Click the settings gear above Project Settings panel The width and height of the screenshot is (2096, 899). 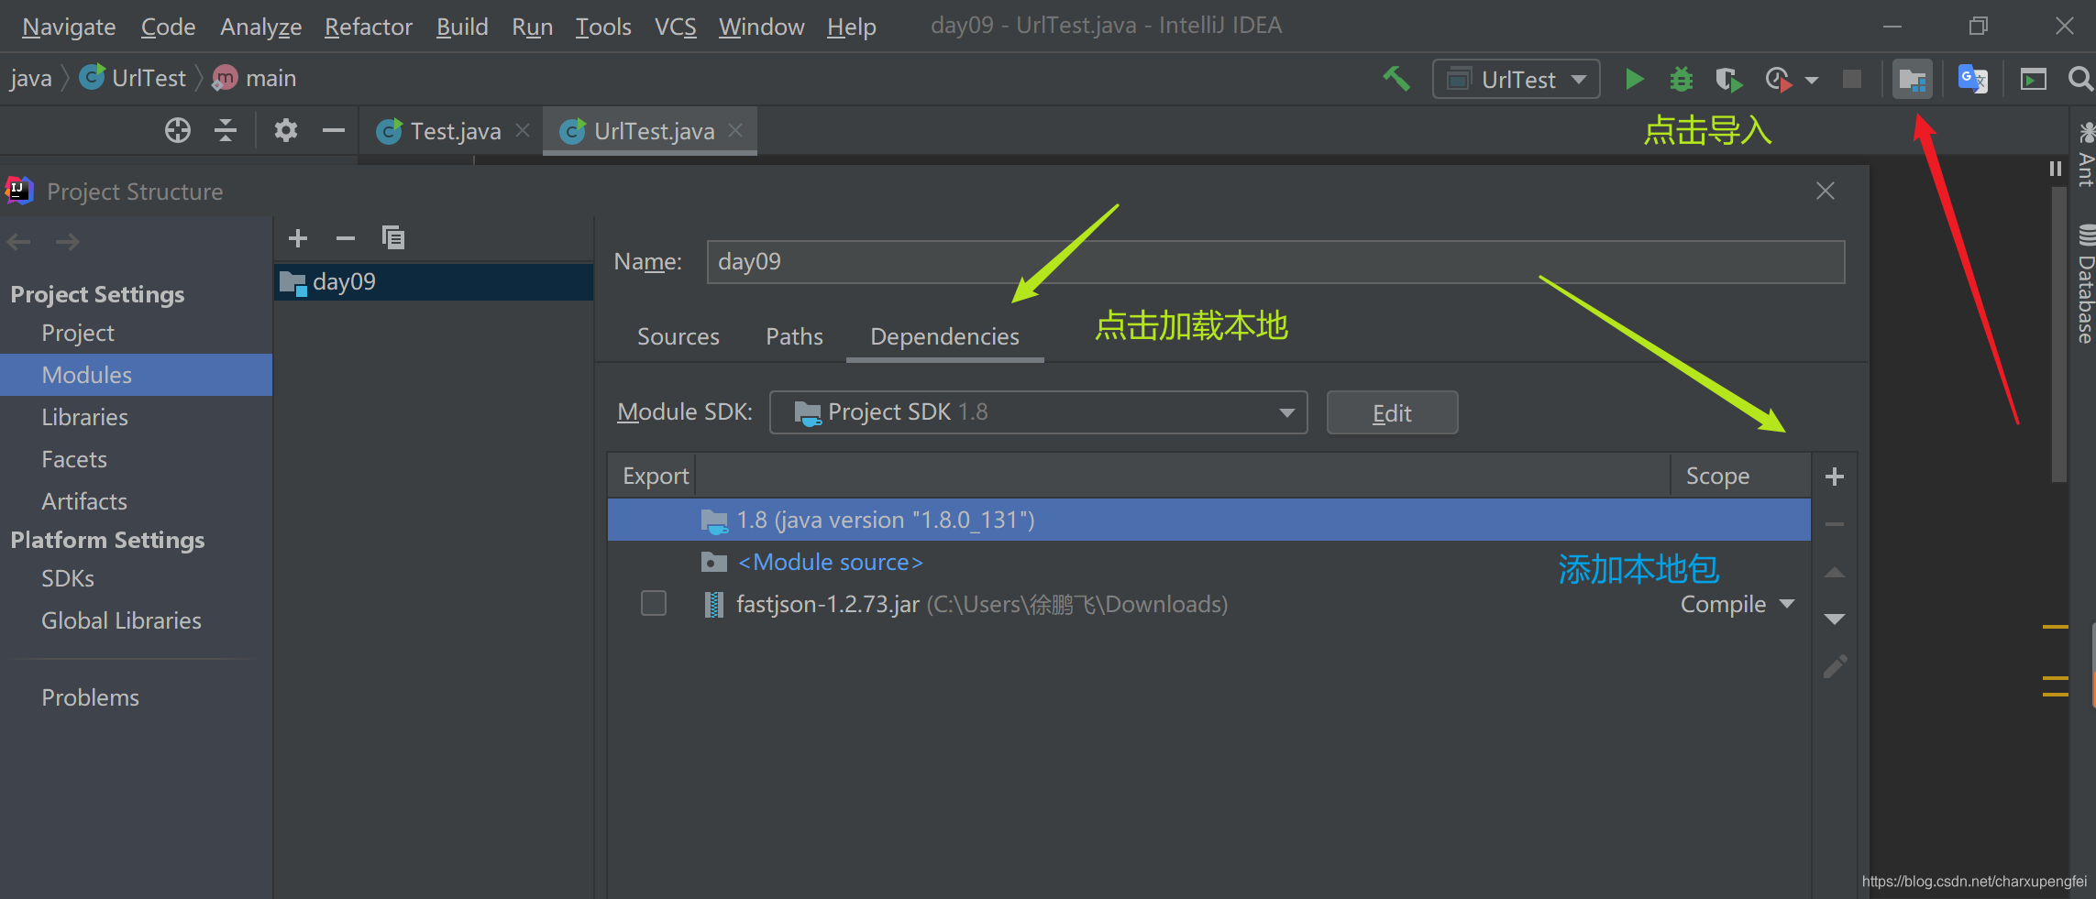(x=285, y=130)
